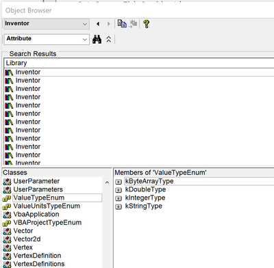
Task: Select Vertex class
Action: [23, 247]
